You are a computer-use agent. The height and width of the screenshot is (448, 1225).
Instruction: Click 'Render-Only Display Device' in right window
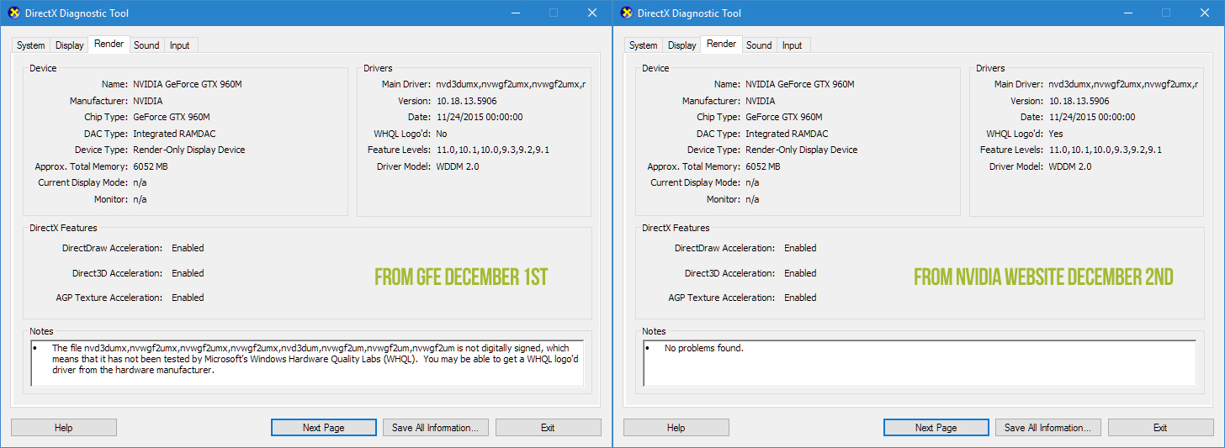(x=802, y=150)
